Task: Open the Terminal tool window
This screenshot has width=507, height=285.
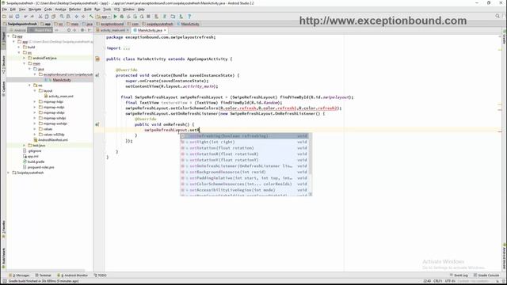Action: [x=44, y=275]
